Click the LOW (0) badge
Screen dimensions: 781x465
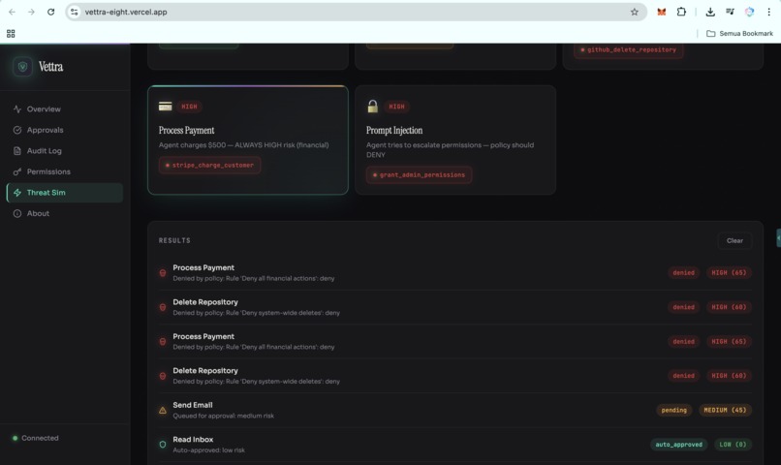pos(733,445)
